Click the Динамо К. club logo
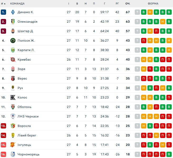 [13, 12]
